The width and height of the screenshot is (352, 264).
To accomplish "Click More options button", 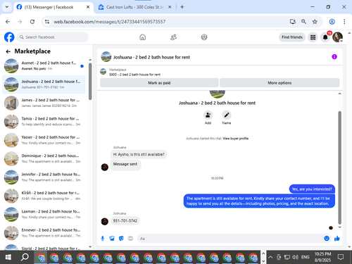I will coord(279,83).
